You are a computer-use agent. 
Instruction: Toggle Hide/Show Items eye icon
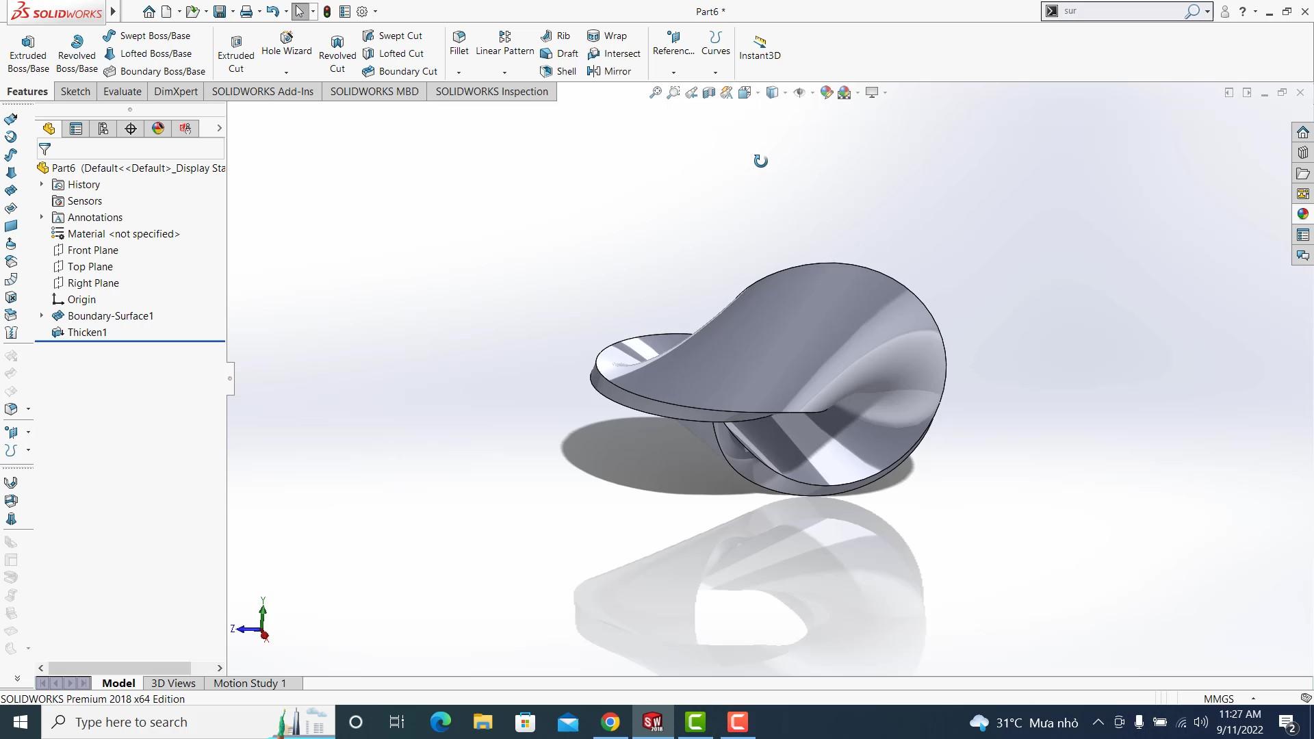pyautogui.click(x=799, y=92)
